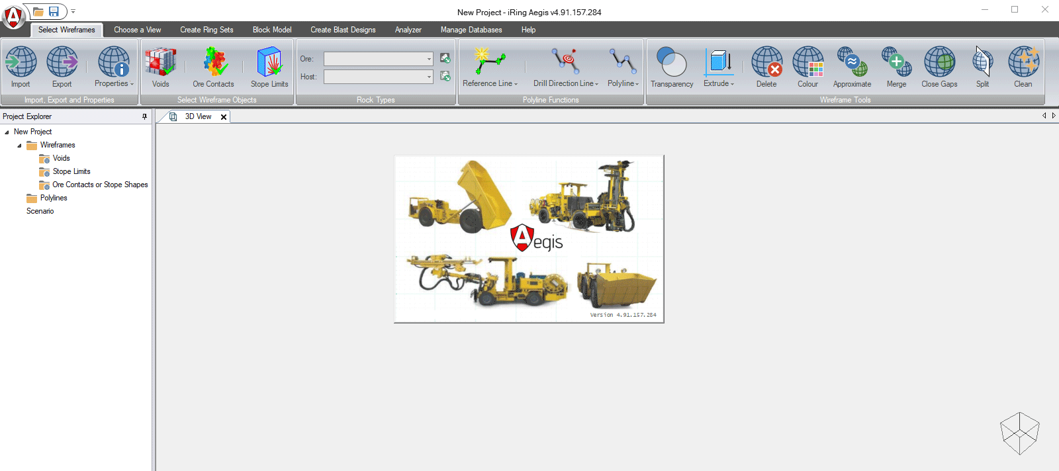Screen dimensions: 1059x471
Task: Select the Voids wireframe objects icon
Action: pyautogui.click(x=161, y=62)
